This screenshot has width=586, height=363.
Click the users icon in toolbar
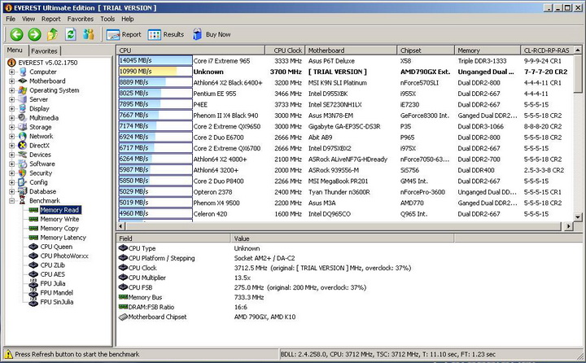[89, 34]
